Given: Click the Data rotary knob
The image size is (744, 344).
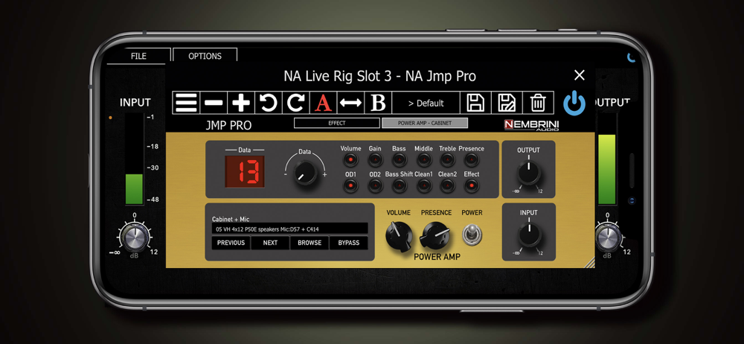Looking at the screenshot, I should pyautogui.click(x=304, y=172).
